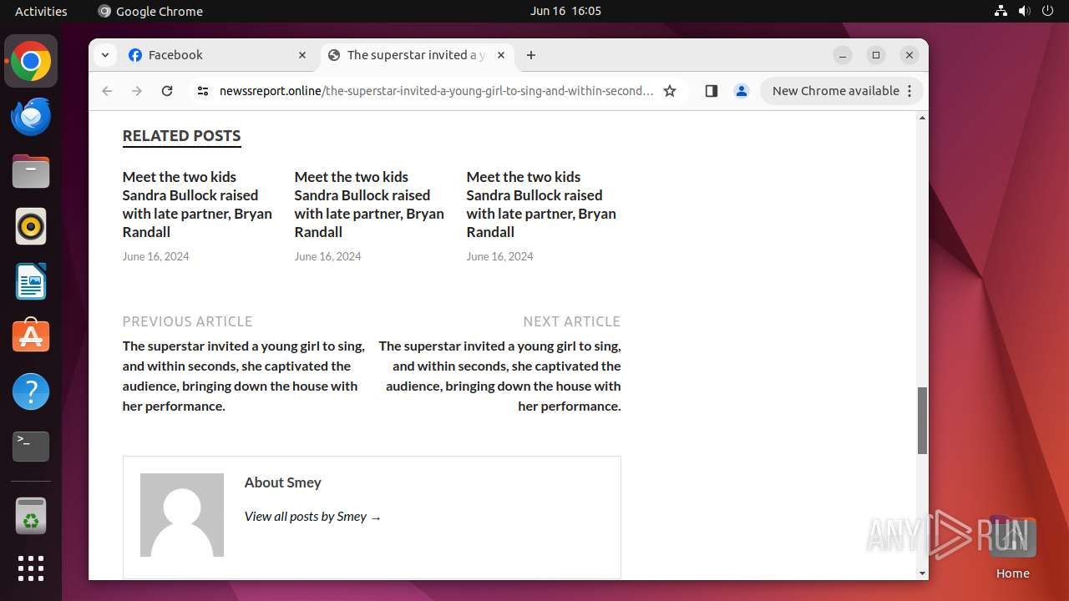This screenshot has height=601, width=1069.
Task: Launch Terminal from the dock
Action: pyautogui.click(x=31, y=447)
